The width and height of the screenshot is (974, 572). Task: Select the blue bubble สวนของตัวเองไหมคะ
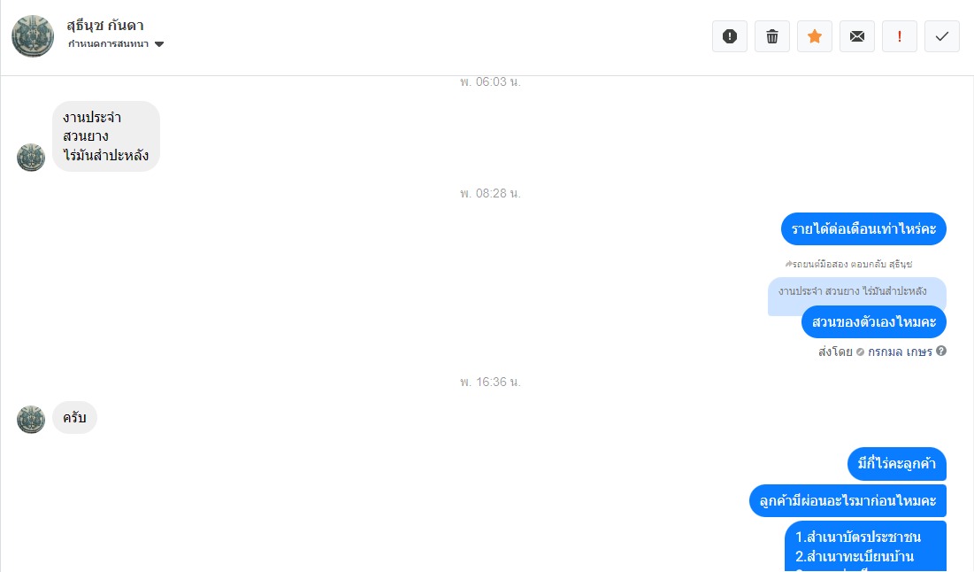pyautogui.click(x=873, y=322)
